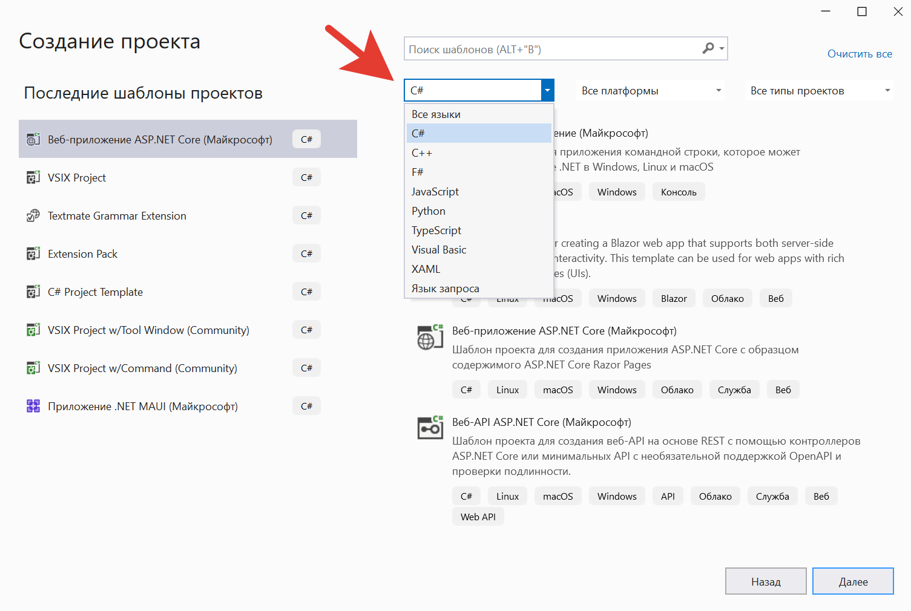
Task: Pick Python in the language list
Action: pyautogui.click(x=479, y=211)
